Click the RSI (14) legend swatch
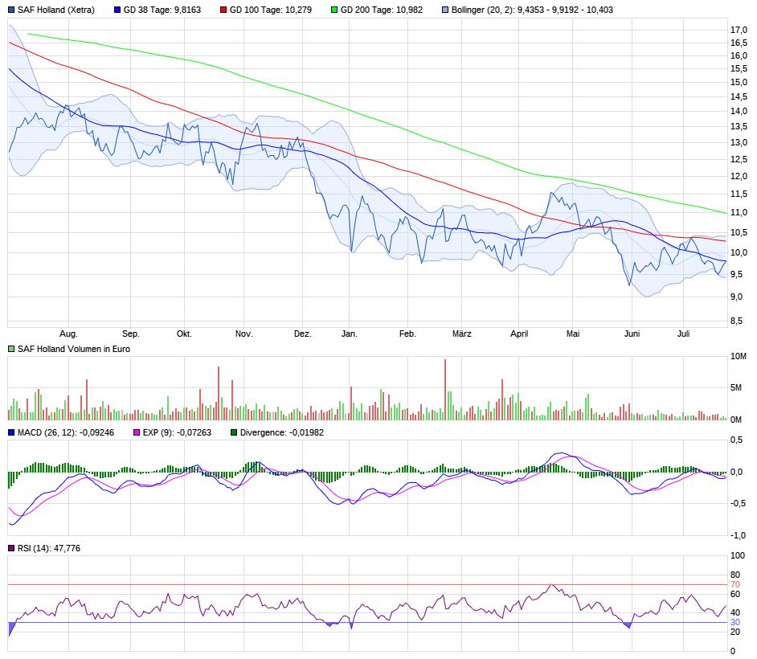The height and width of the screenshot is (659, 757). (10, 548)
